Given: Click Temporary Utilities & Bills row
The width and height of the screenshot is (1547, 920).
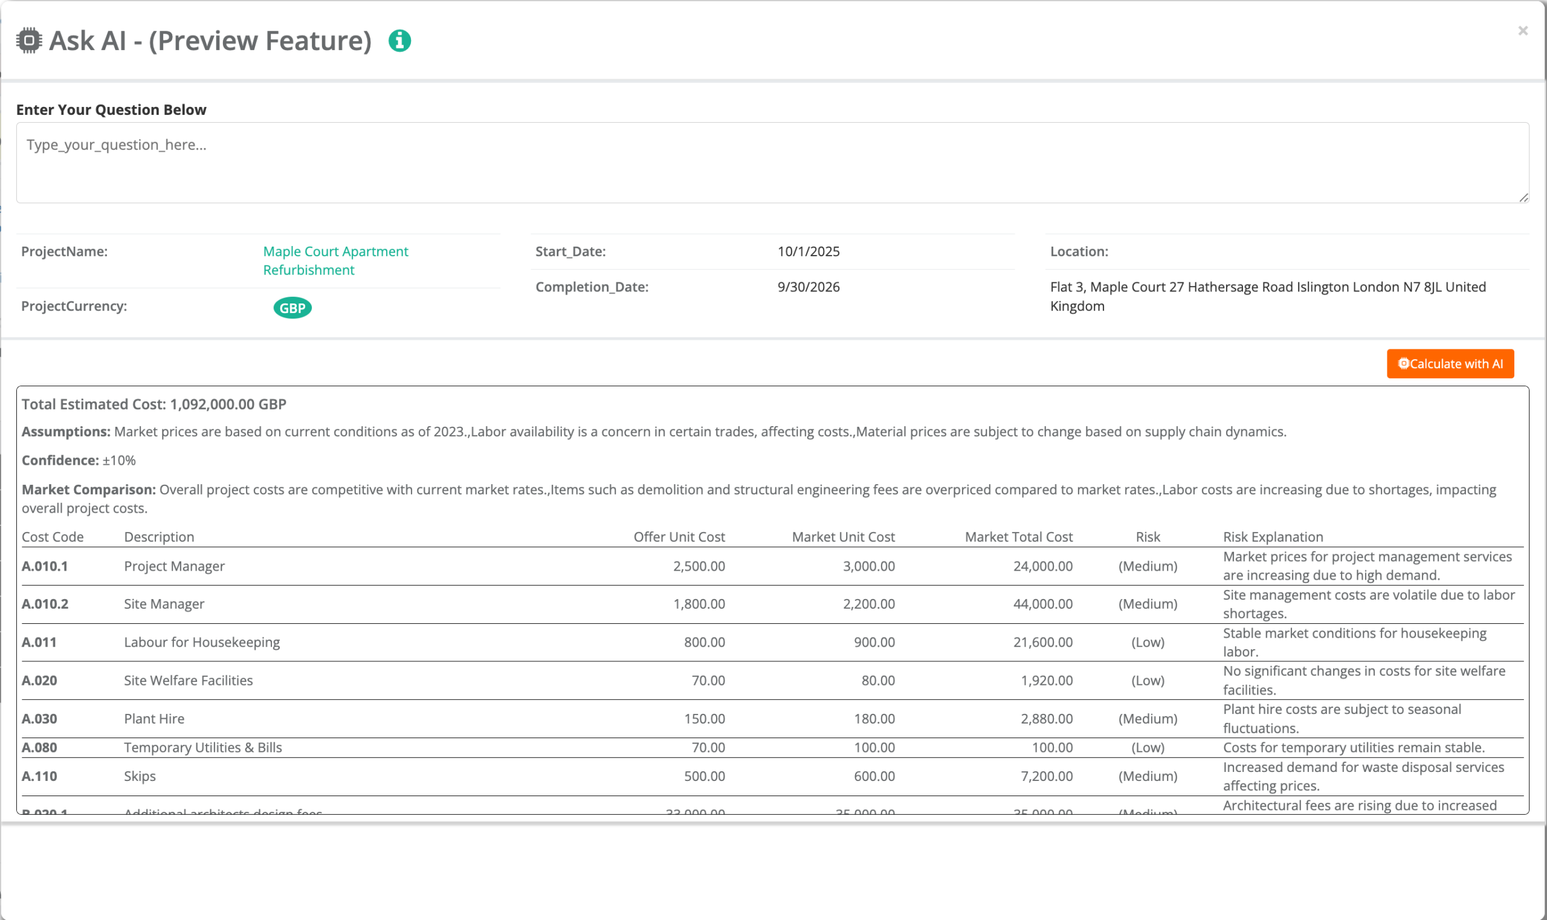Looking at the screenshot, I should point(202,748).
